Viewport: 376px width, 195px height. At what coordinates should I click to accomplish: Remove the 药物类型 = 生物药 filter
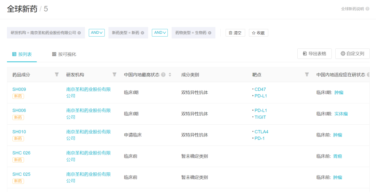pos(210,33)
